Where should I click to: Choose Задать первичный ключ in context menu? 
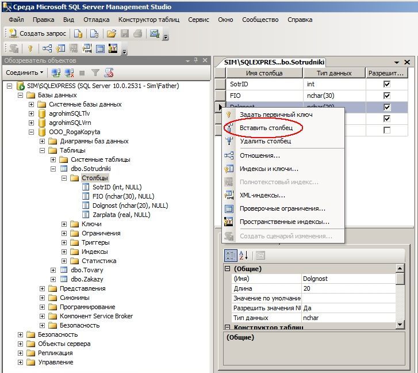point(283,115)
